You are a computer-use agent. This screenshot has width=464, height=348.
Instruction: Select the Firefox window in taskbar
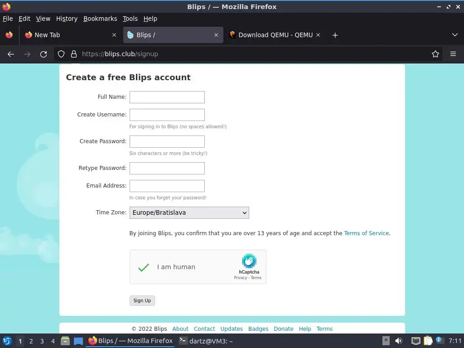[130, 341]
